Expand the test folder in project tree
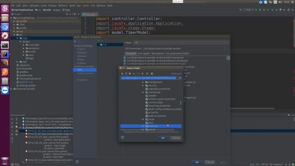 coord(18,62)
